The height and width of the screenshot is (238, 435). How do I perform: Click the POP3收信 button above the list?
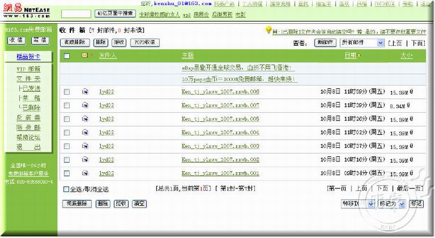click(x=145, y=42)
